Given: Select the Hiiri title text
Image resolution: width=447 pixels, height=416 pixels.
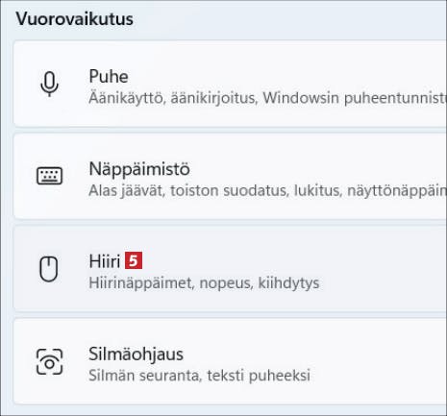Looking at the screenshot, I should (105, 261).
